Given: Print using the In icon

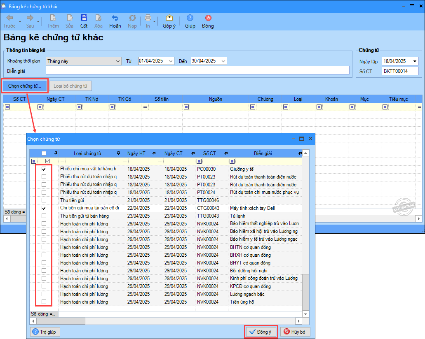Looking at the screenshot, I should pos(148,21).
